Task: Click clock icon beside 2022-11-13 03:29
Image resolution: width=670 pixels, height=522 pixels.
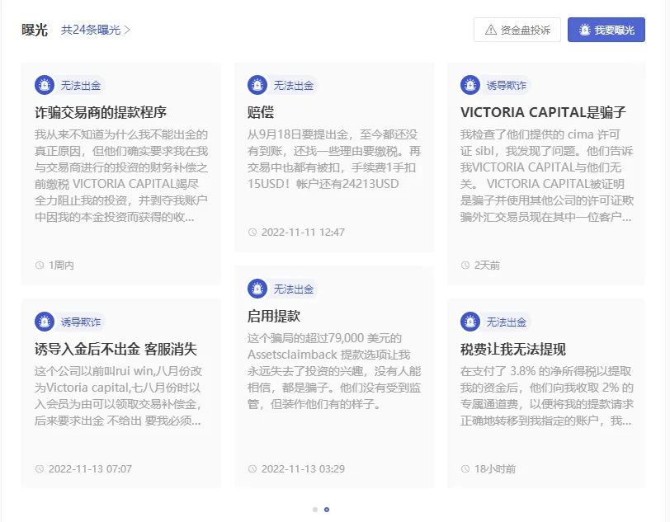Action: click(x=252, y=469)
